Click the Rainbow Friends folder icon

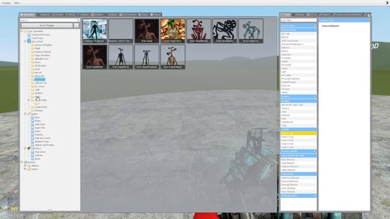click(x=32, y=52)
